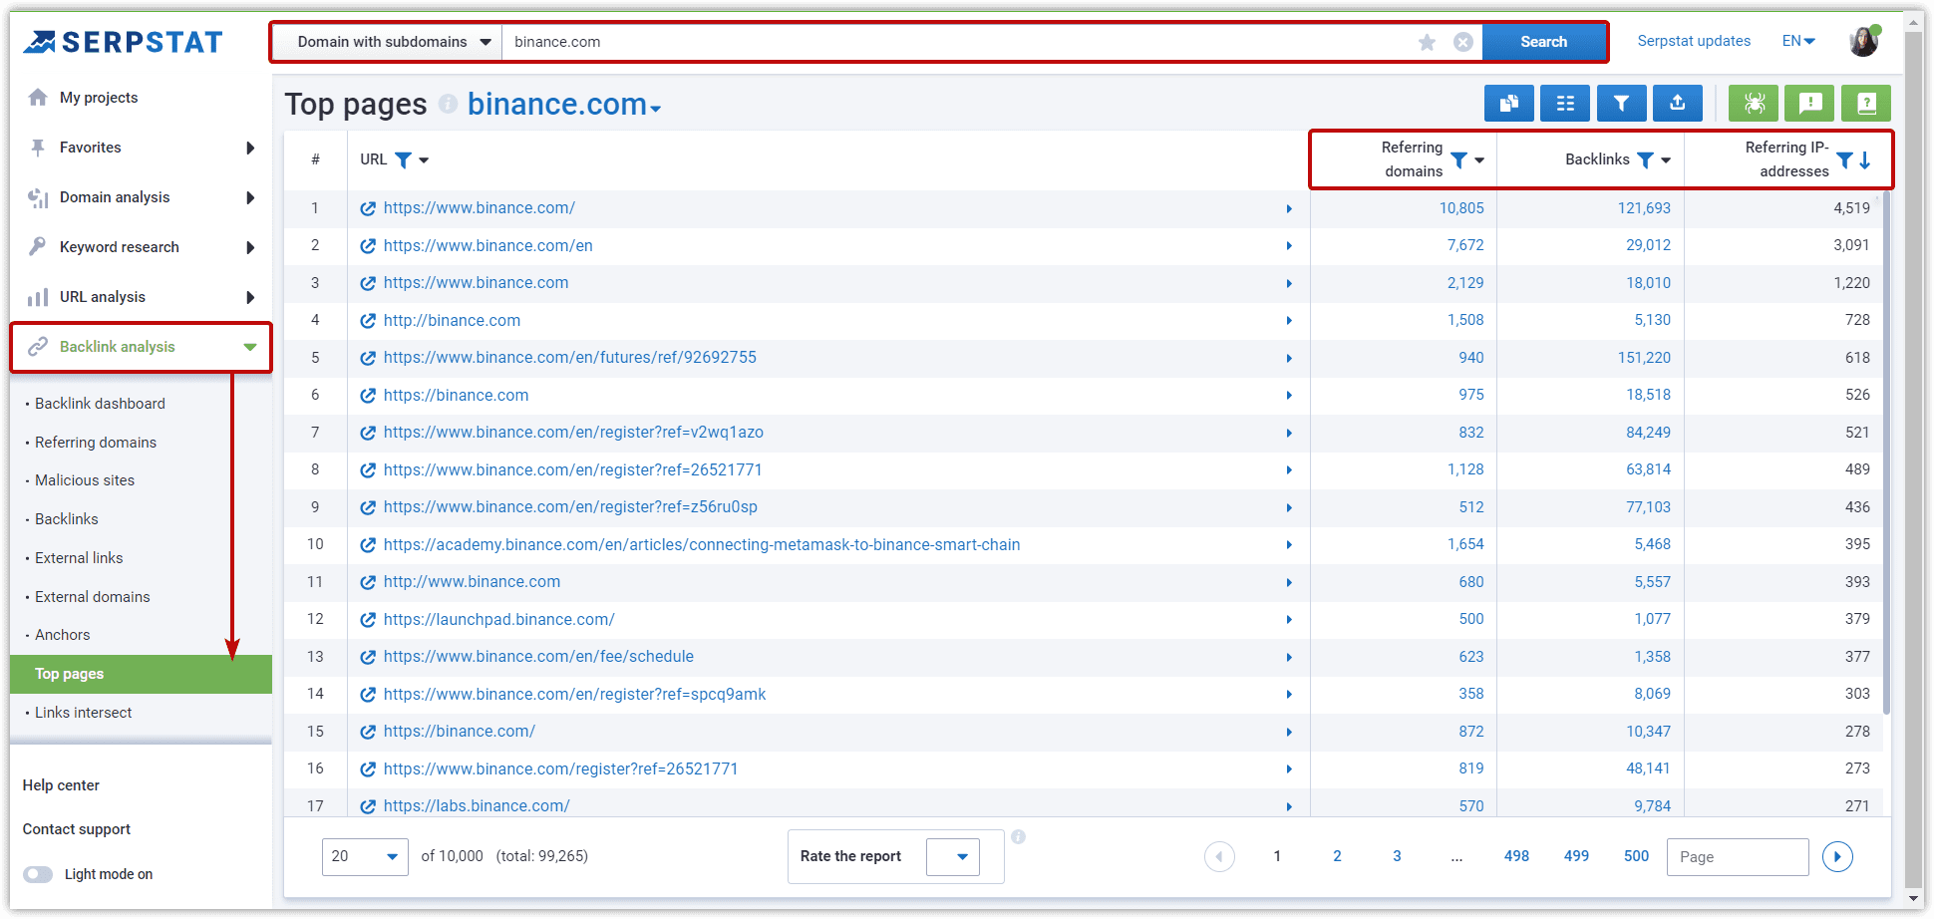Go to previous page arrow button

pyautogui.click(x=1219, y=856)
